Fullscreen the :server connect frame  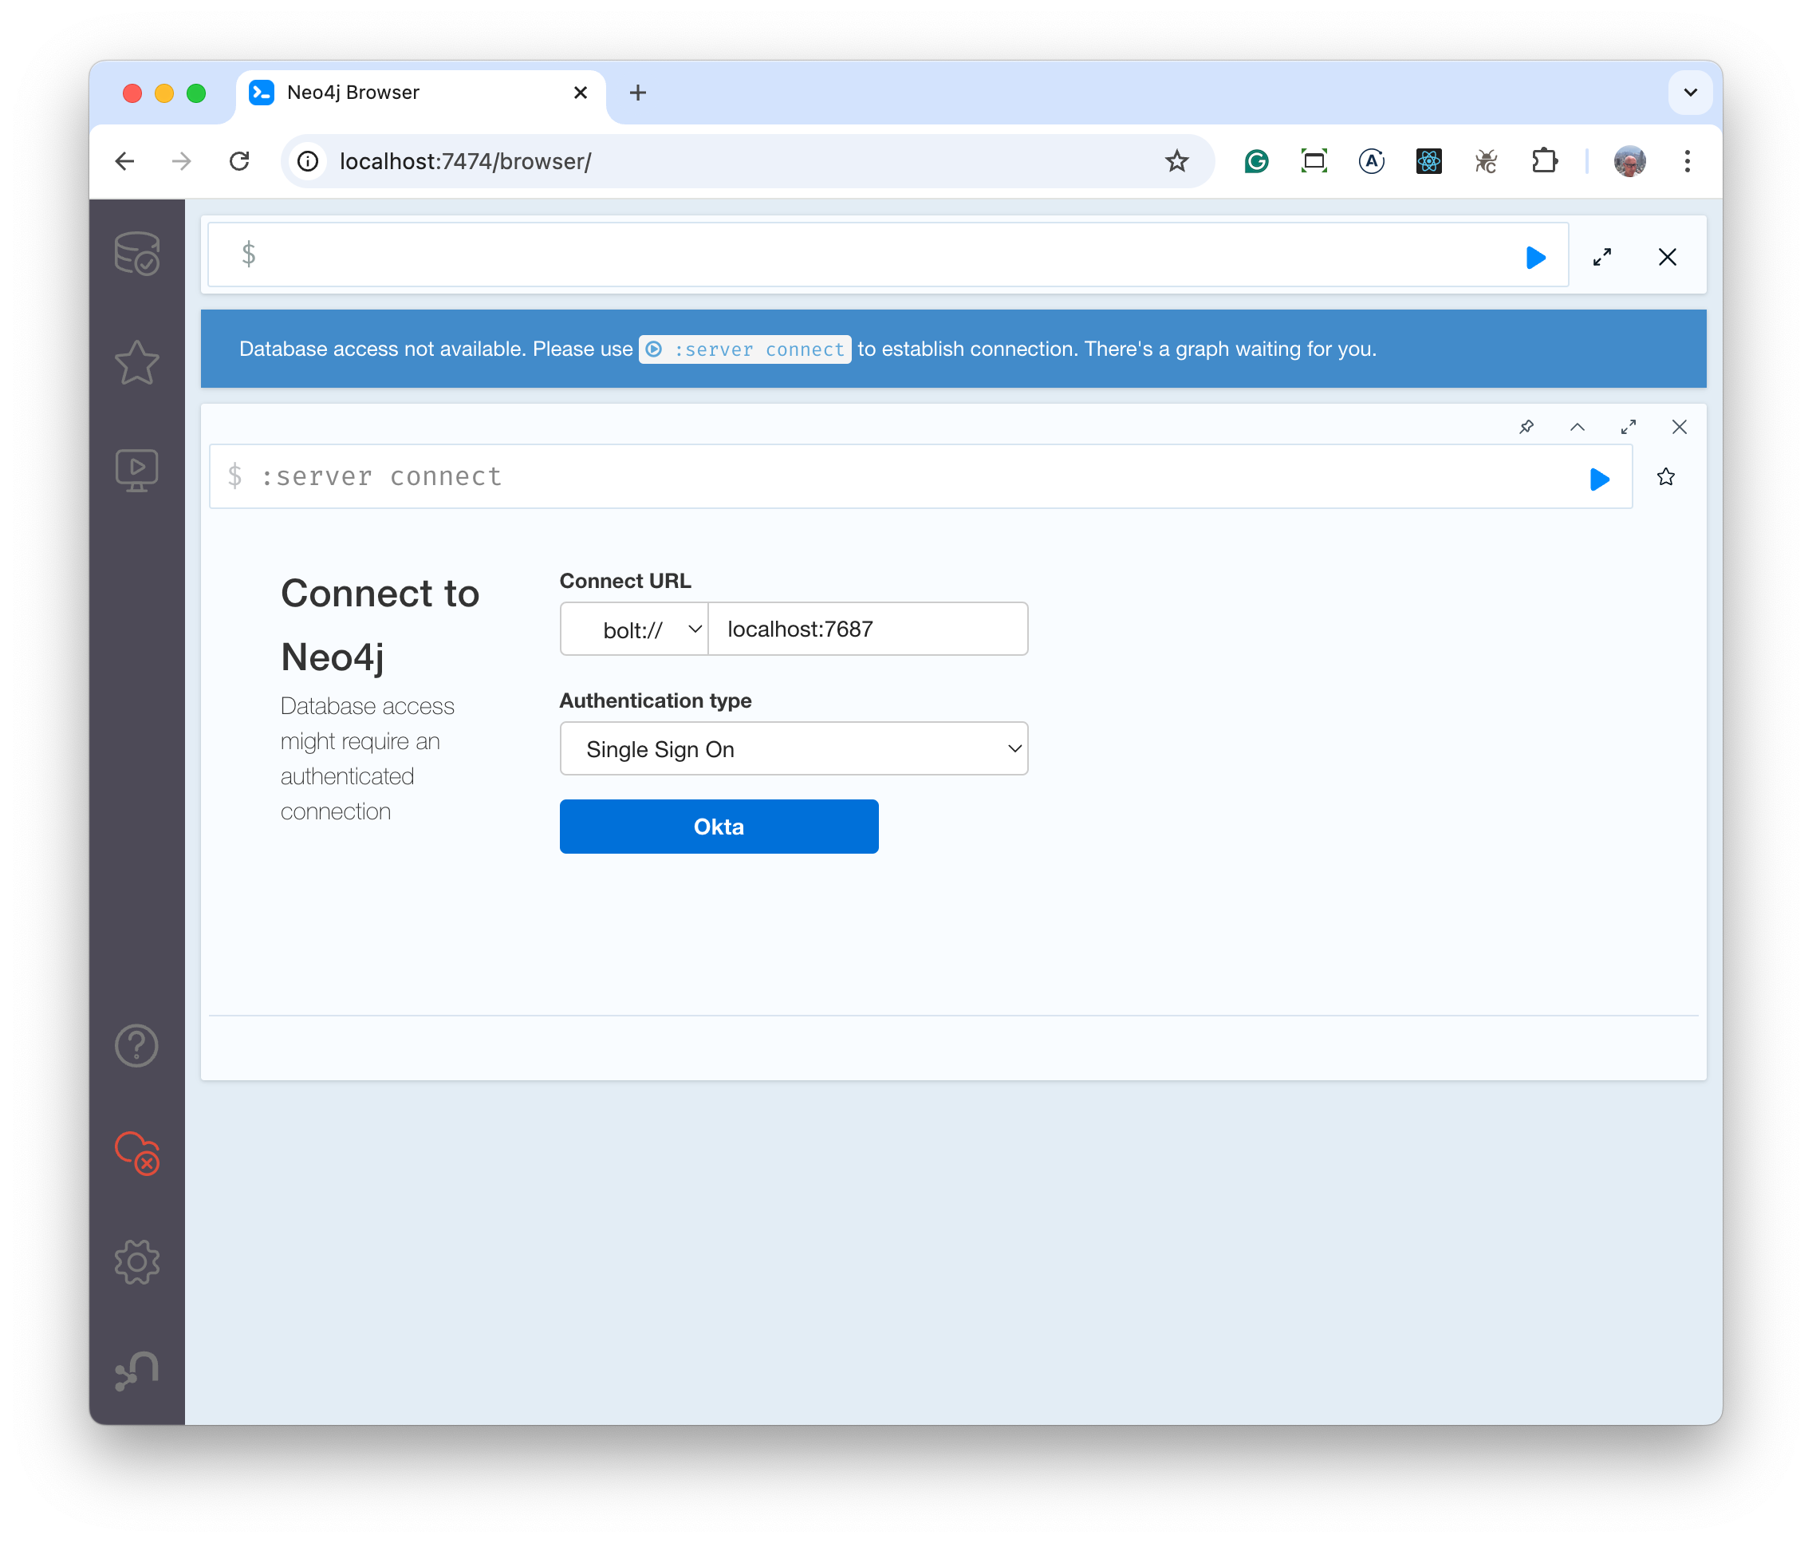click(1629, 427)
